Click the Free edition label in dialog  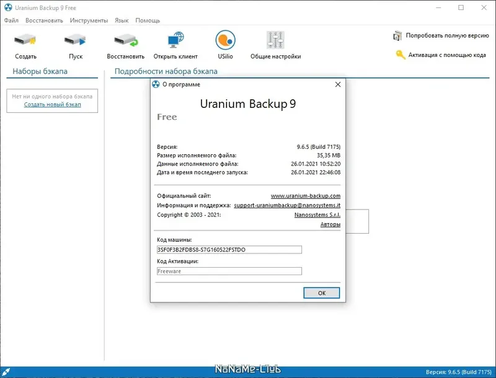[167, 117]
